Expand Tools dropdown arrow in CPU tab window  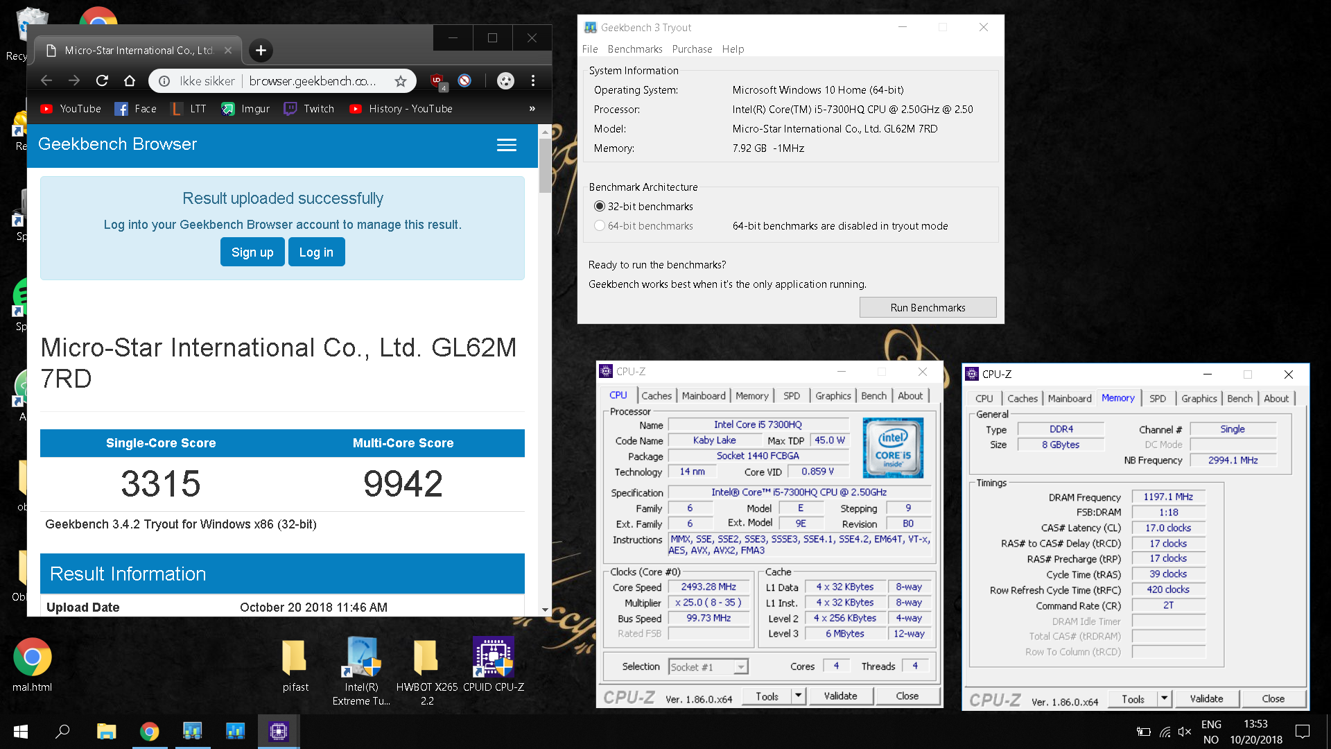pyautogui.click(x=799, y=696)
